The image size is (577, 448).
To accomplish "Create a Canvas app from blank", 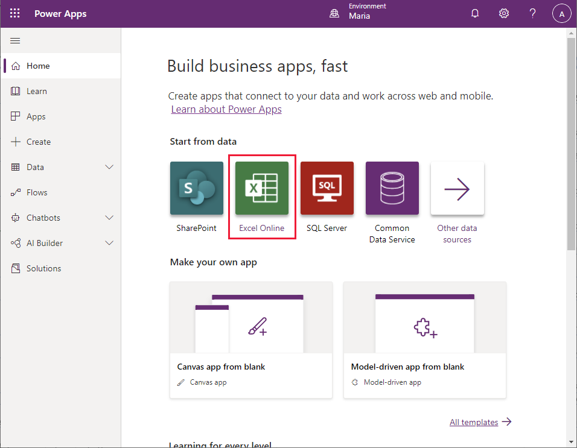I will pyautogui.click(x=250, y=341).
